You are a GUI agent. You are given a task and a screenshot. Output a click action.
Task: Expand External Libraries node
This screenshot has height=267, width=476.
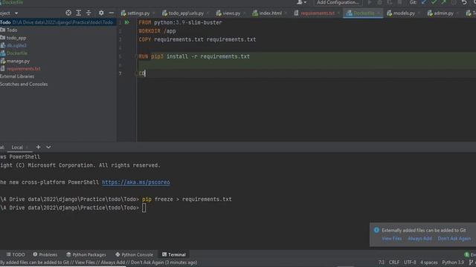pyautogui.click(x=17, y=76)
